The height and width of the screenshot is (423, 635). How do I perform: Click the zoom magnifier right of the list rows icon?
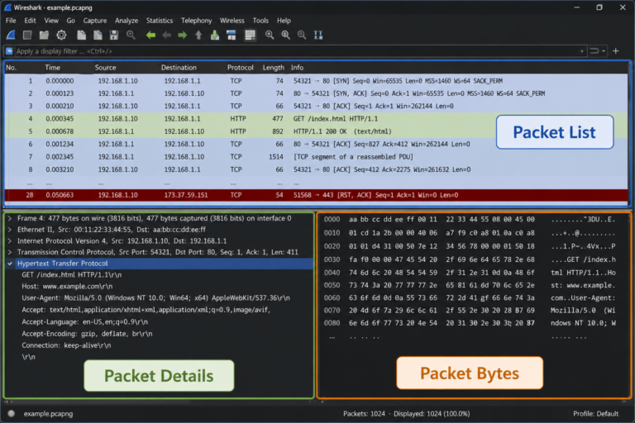pos(270,36)
